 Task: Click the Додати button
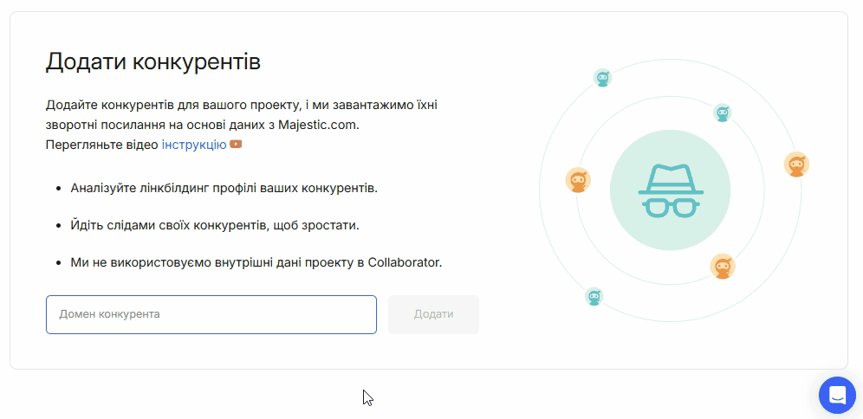click(x=434, y=314)
